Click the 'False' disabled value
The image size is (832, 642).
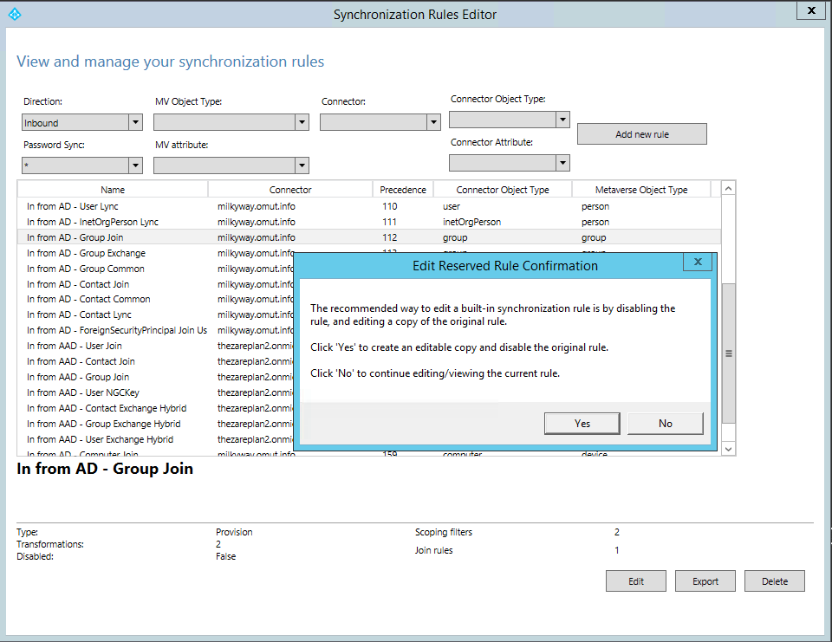tap(225, 556)
